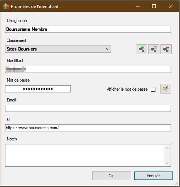Screen dimensions: 180x187
Task: Confirm with the Ok button
Action: click(x=112, y=176)
